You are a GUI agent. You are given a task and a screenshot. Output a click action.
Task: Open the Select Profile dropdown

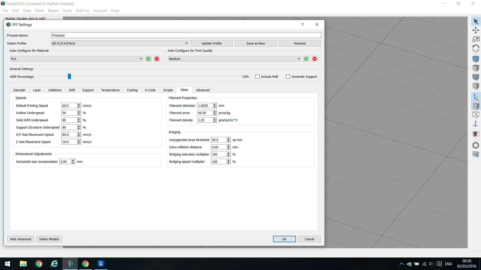[120, 43]
